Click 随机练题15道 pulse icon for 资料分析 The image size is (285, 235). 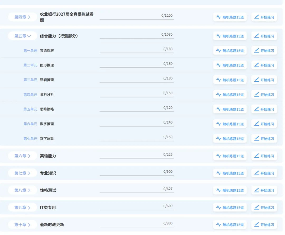pyautogui.click(x=218, y=95)
